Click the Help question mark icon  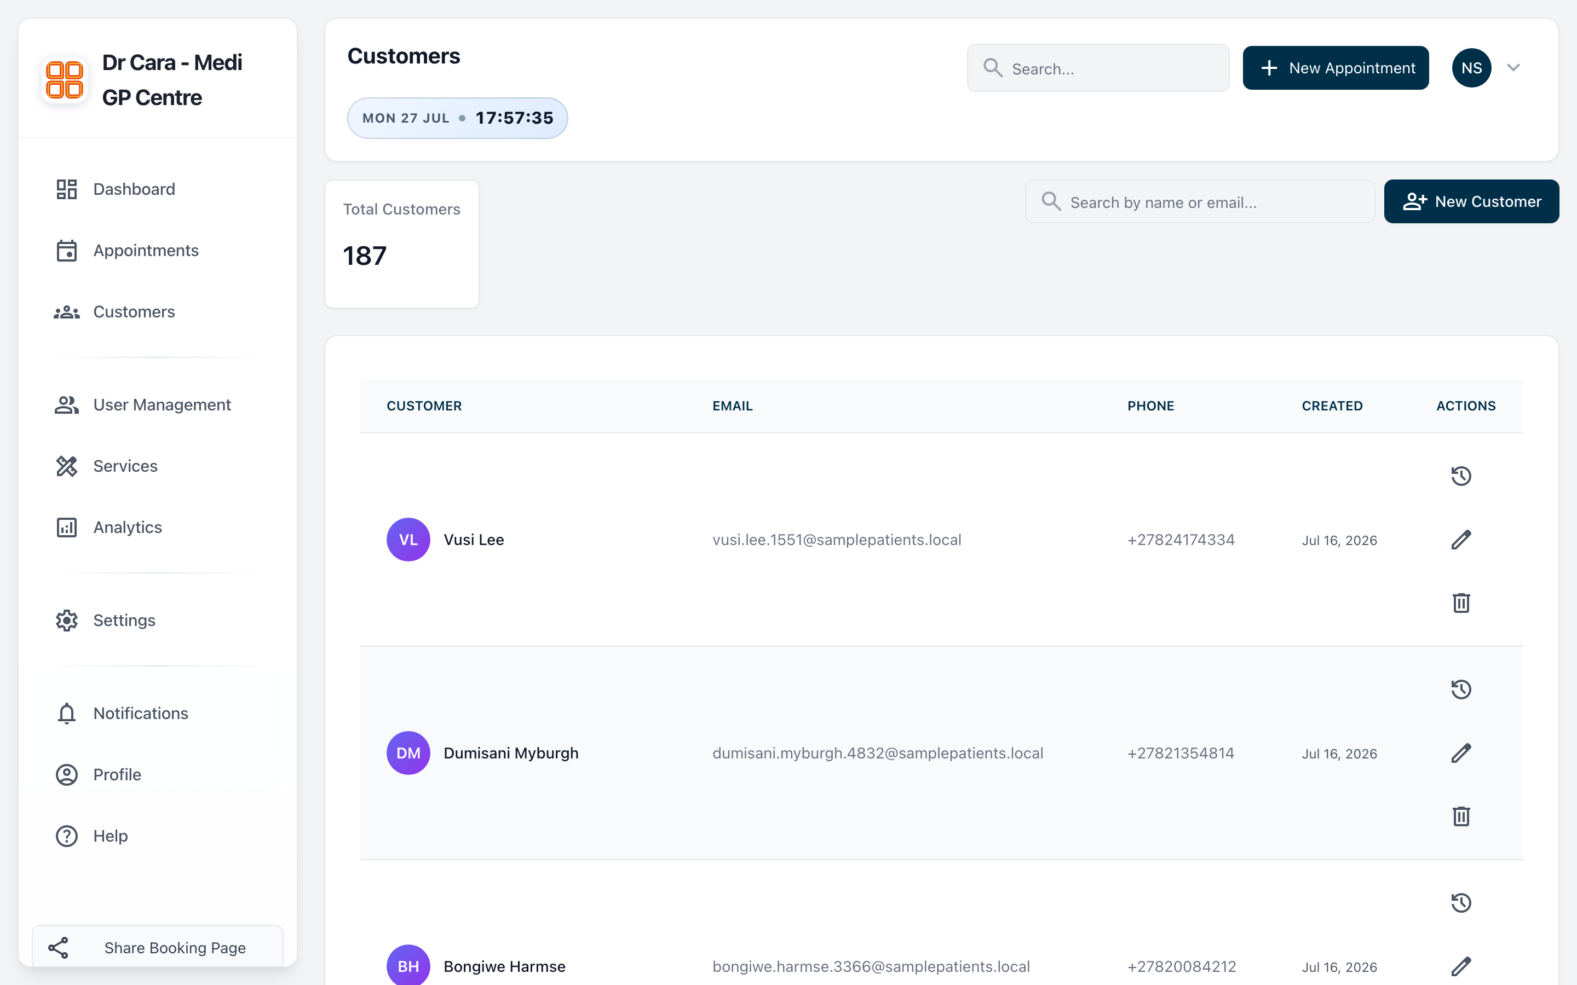pos(66,836)
